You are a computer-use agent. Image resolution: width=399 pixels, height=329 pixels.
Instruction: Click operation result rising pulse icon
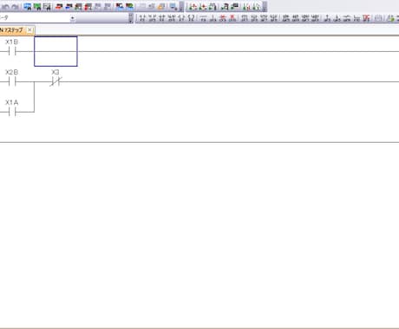[x=328, y=18]
